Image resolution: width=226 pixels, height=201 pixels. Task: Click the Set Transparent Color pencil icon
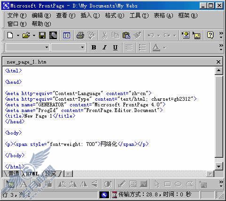(x=122, y=184)
